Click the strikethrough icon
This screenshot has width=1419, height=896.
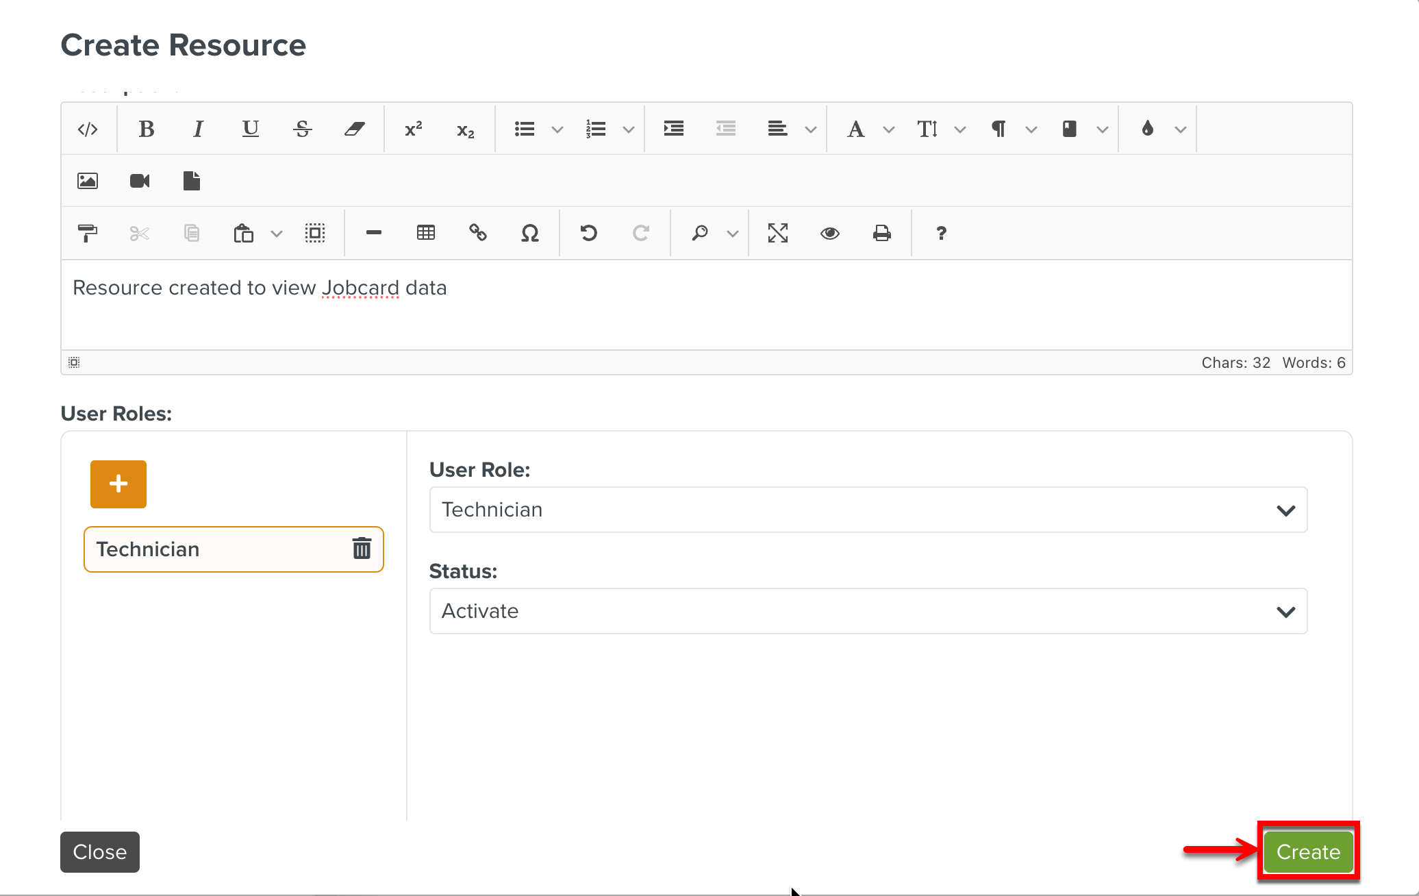302,129
